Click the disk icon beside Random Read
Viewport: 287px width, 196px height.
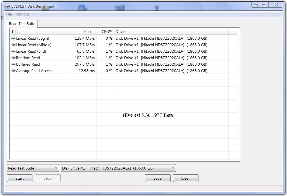tap(13, 58)
